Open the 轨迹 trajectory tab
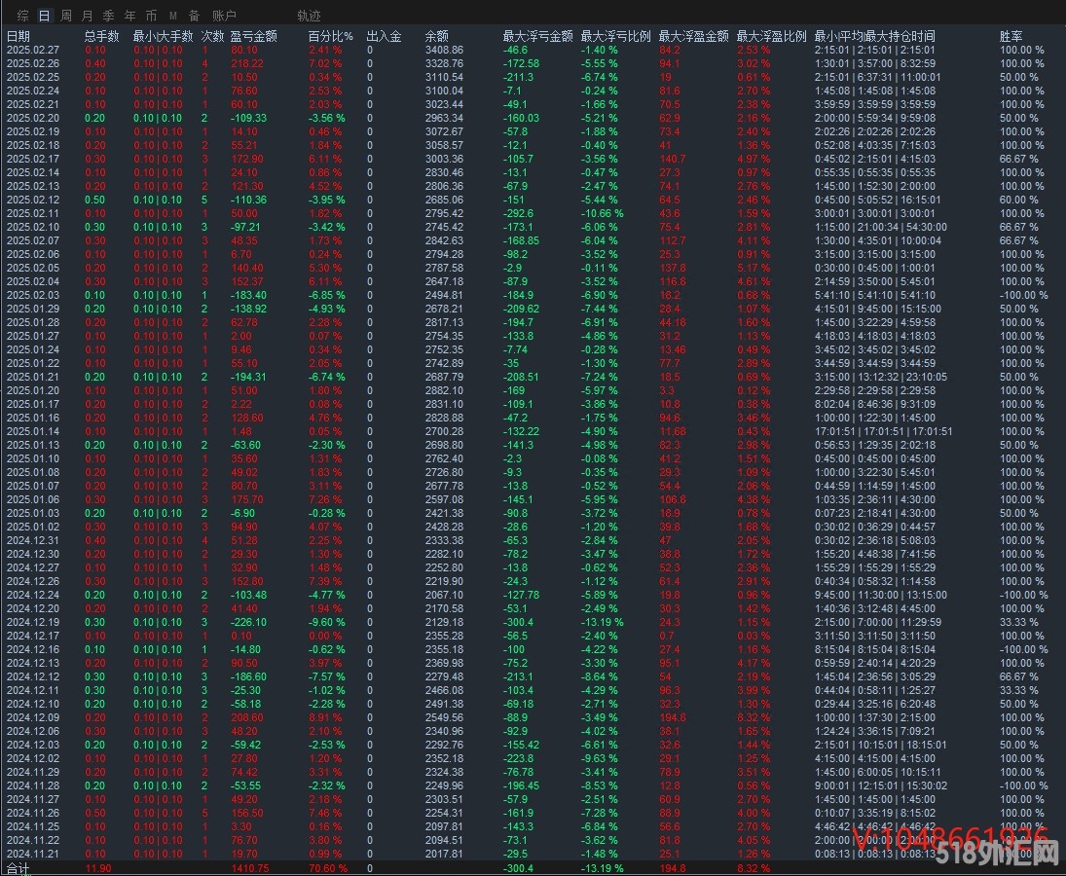Viewport: 1066px width, 876px height. tap(309, 16)
